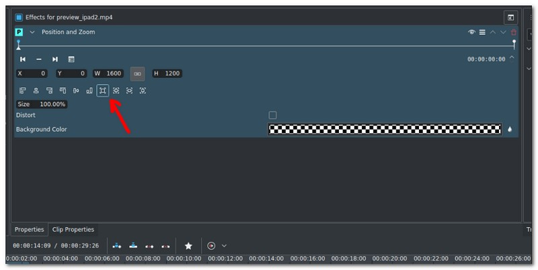
Task: Click the H 1200 height field
Action: 167,73
